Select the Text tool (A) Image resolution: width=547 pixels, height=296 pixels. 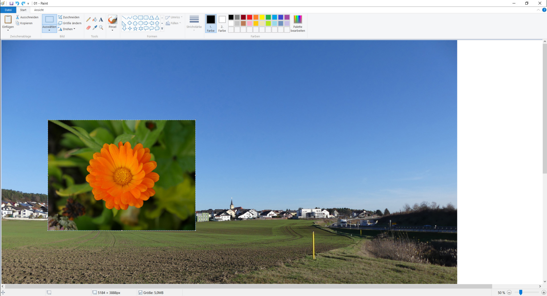click(x=101, y=19)
